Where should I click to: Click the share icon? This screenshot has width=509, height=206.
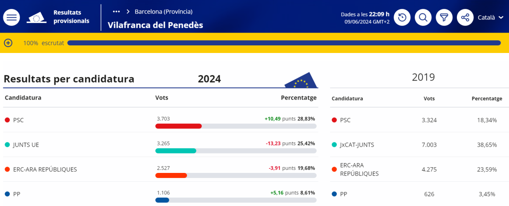(465, 17)
